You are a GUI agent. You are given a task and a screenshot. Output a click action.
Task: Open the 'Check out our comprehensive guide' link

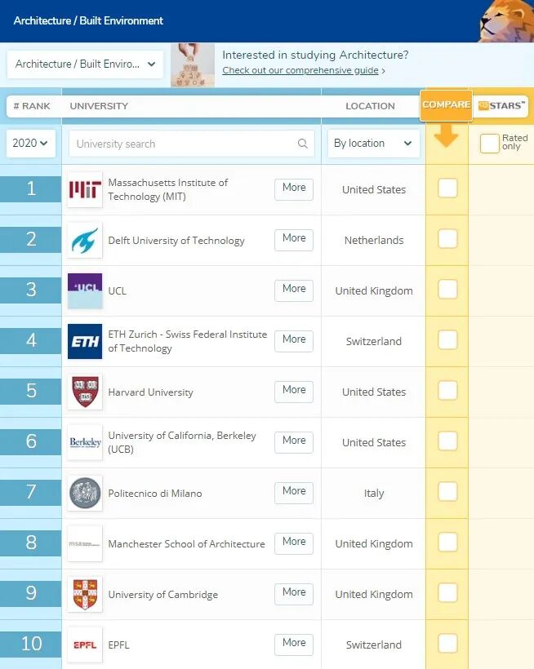coord(300,70)
